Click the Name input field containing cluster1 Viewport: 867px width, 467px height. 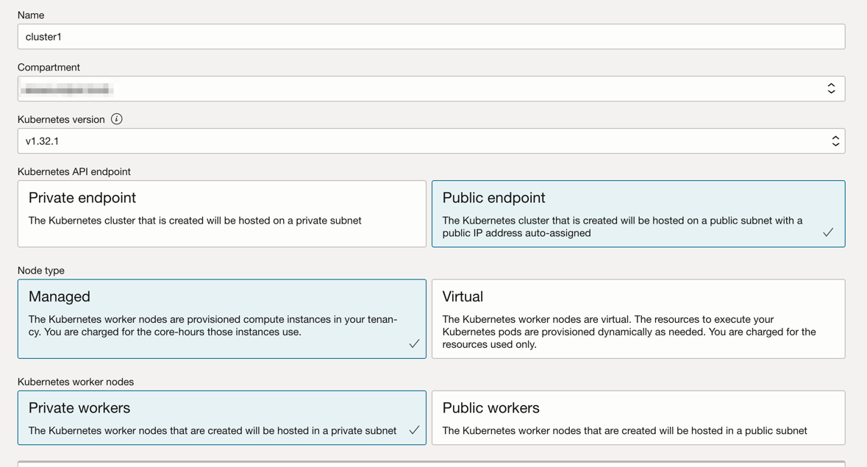click(x=431, y=37)
